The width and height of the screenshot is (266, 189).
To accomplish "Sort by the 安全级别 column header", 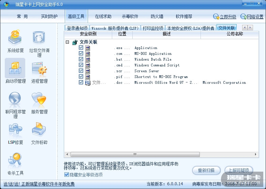I will (x=88, y=34).
